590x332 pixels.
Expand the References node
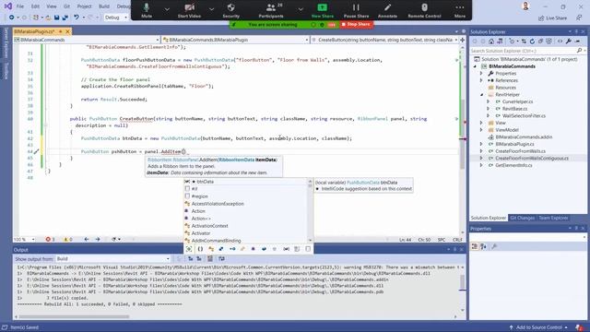pos(481,80)
